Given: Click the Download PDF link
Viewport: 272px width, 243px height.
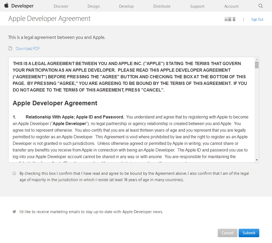Looking at the screenshot, I should point(28,48).
